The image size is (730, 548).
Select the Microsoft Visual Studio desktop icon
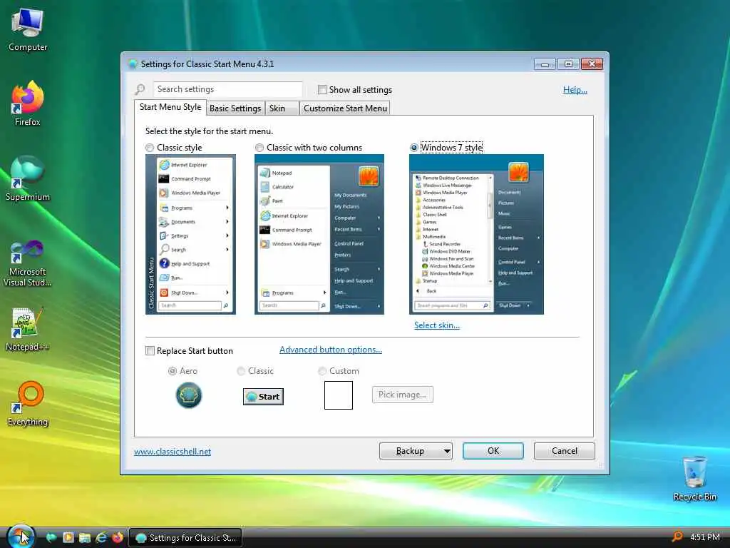[28, 264]
